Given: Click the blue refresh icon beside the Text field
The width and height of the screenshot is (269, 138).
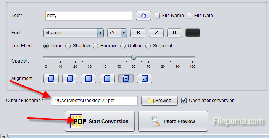Looking at the screenshot, I should 143,16.
